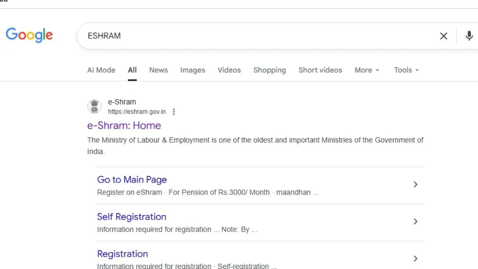Open the three-dot options beside eshram.gov.in

pos(174,112)
